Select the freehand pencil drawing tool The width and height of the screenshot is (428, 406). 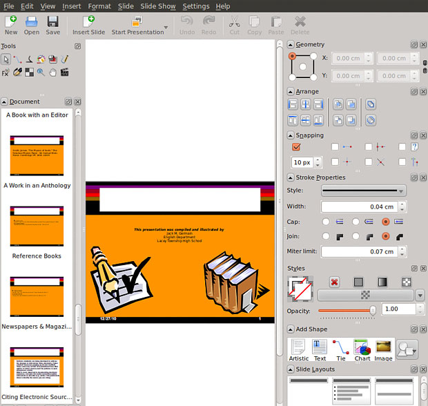[64, 59]
